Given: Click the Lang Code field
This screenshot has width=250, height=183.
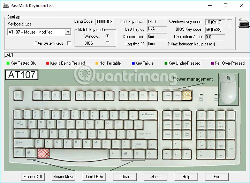Looking at the screenshot, I should [x=105, y=22].
